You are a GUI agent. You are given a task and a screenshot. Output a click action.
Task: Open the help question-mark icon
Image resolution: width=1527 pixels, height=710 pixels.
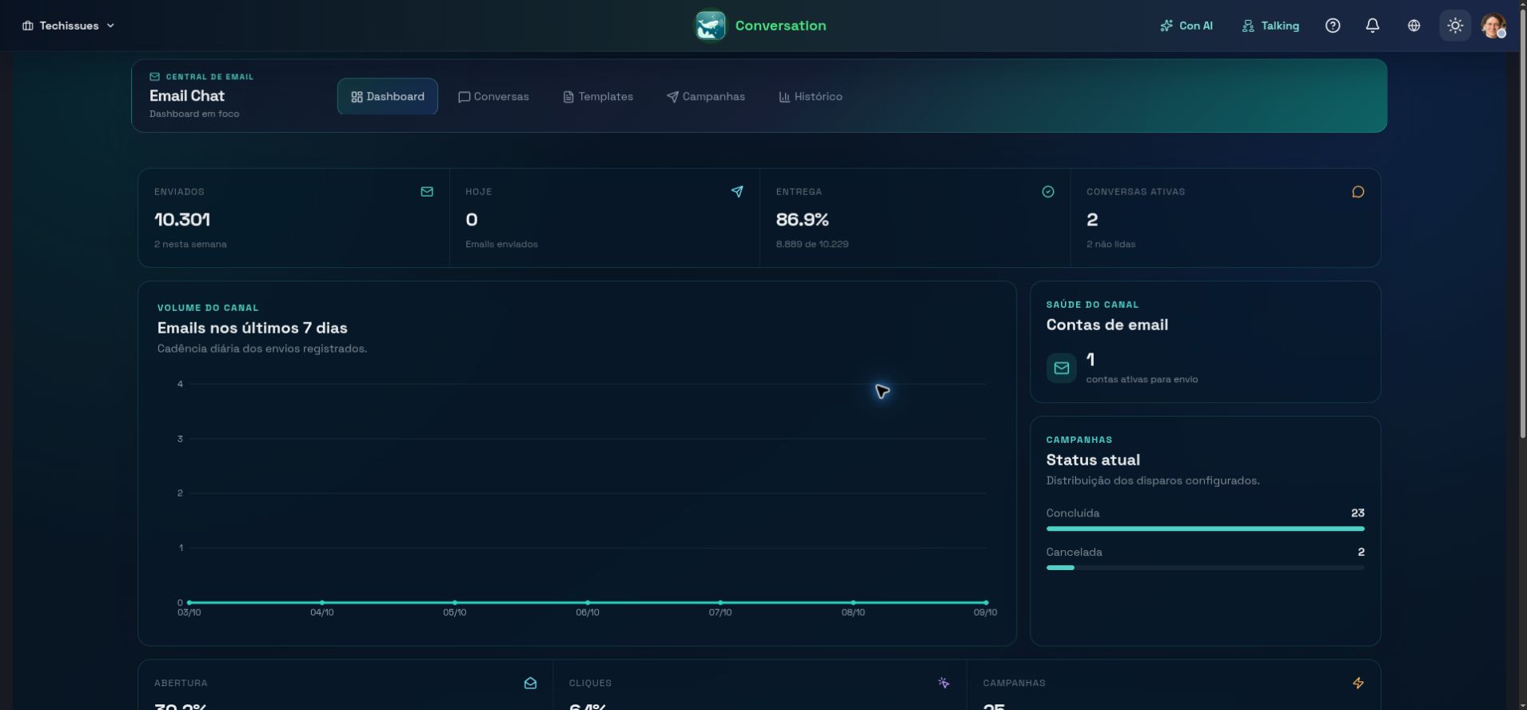(x=1333, y=26)
